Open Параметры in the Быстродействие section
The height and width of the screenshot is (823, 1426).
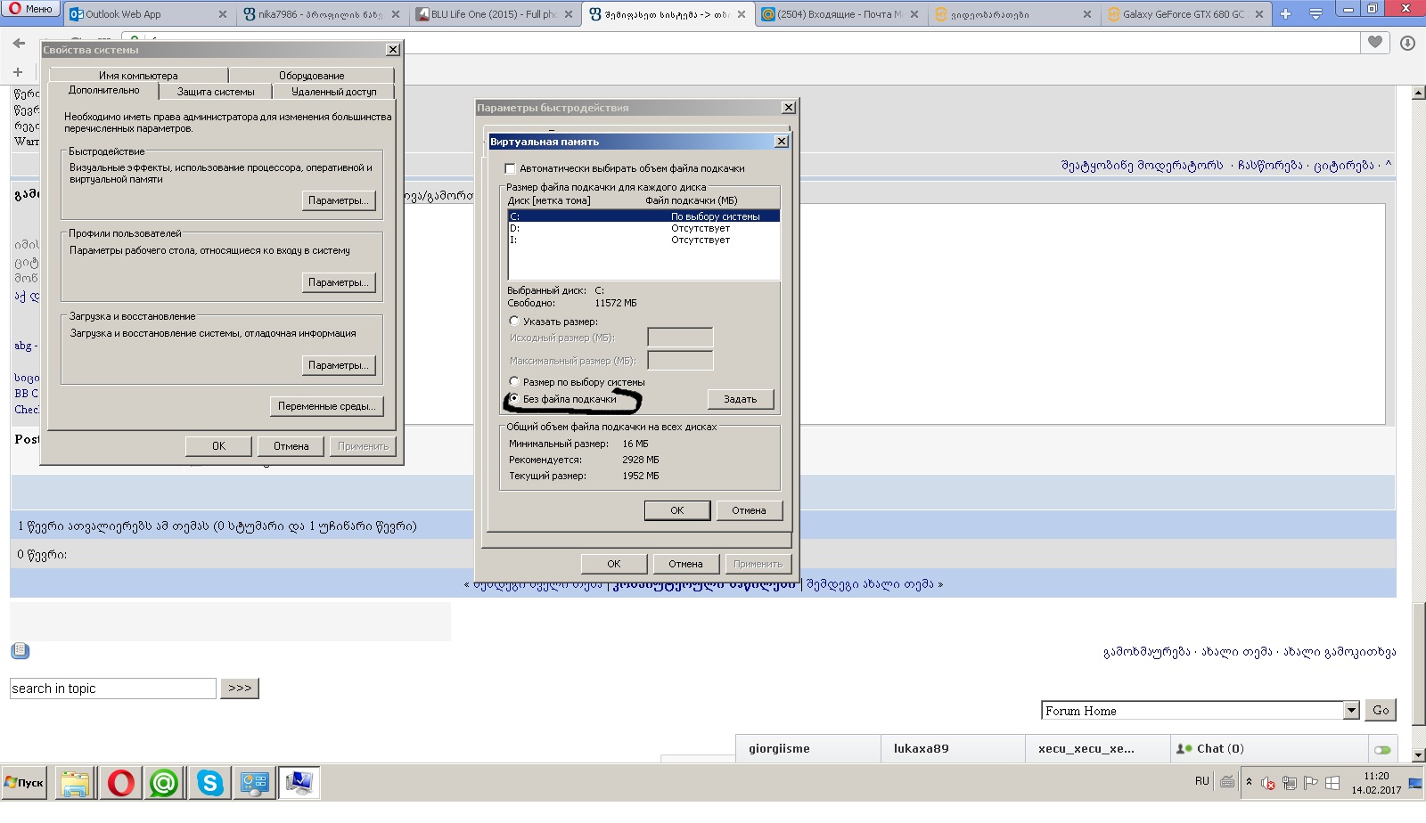click(339, 200)
